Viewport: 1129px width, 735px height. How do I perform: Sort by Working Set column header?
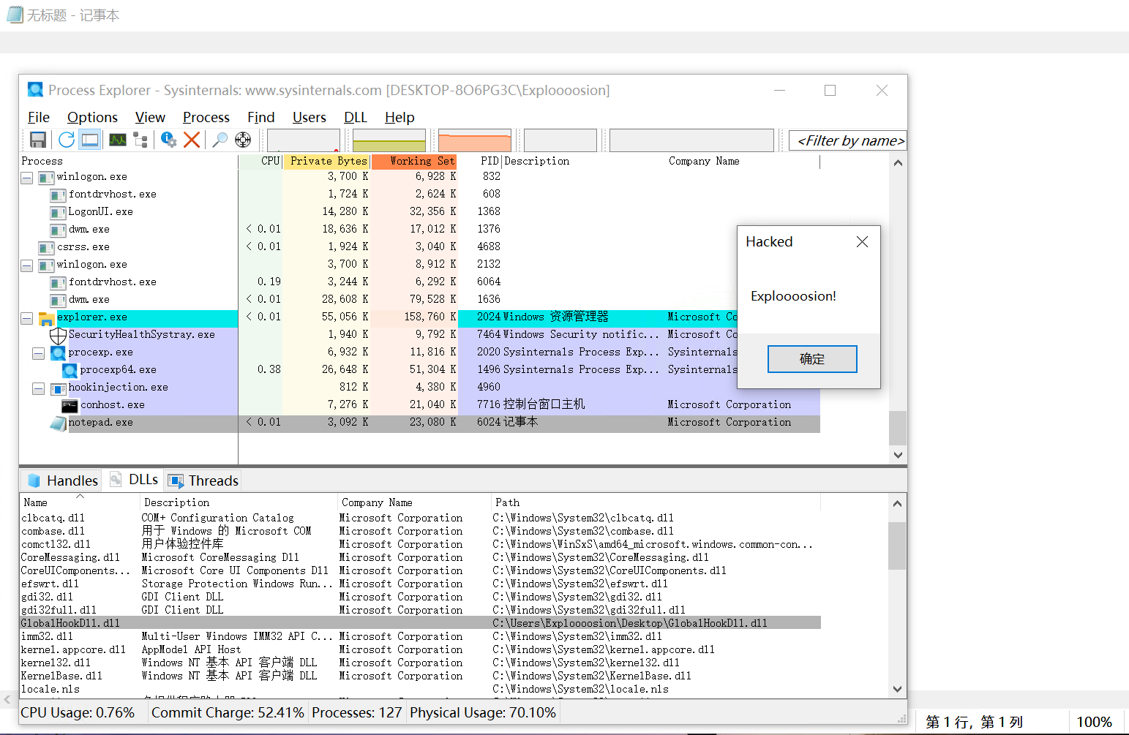(x=414, y=161)
